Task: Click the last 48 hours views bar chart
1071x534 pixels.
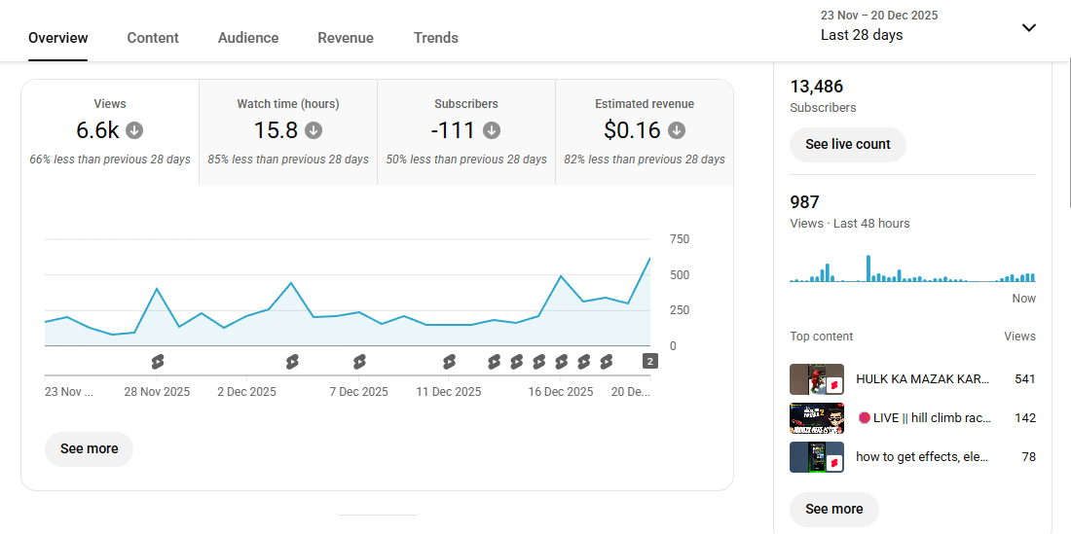Action: pyautogui.click(x=912, y=269)
